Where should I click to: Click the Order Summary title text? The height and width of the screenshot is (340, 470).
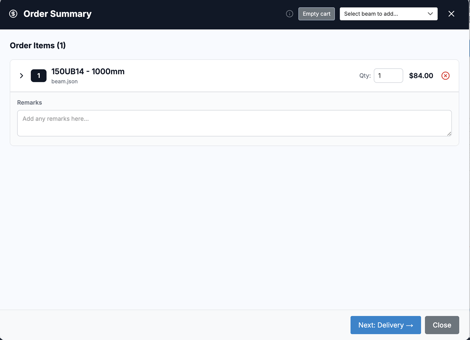click(57, 14)
